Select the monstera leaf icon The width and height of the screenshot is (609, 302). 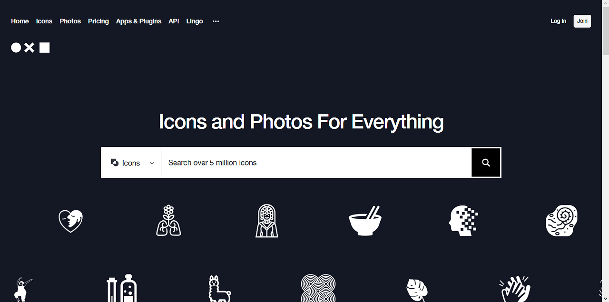click(x=417, y=290)
